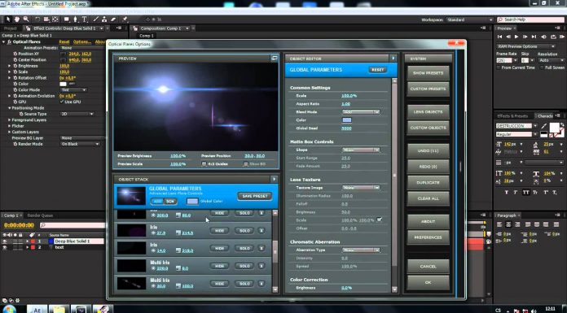The width and height of the screenshot is (567, 313).
Task: Click the Search Help input field
Action: (530, 20)
